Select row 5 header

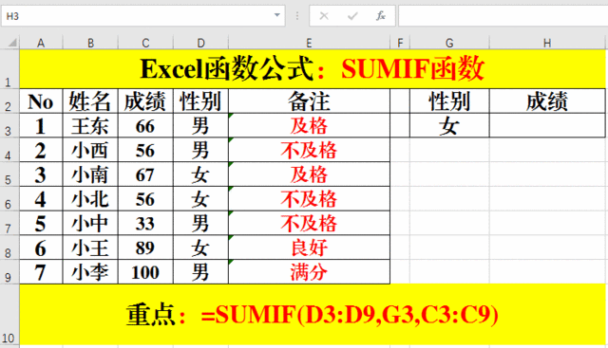click(x=9, y=174)
